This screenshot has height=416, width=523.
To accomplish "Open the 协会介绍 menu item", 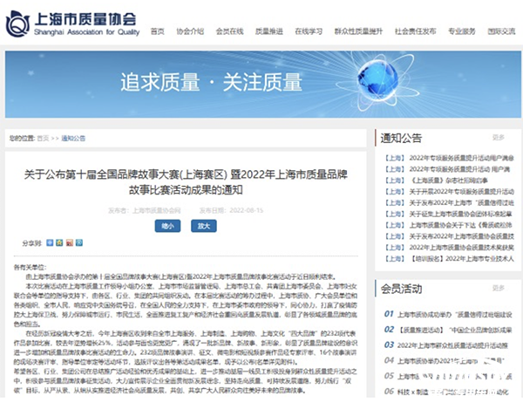I will pyautogui.click(x=189, y=30).
